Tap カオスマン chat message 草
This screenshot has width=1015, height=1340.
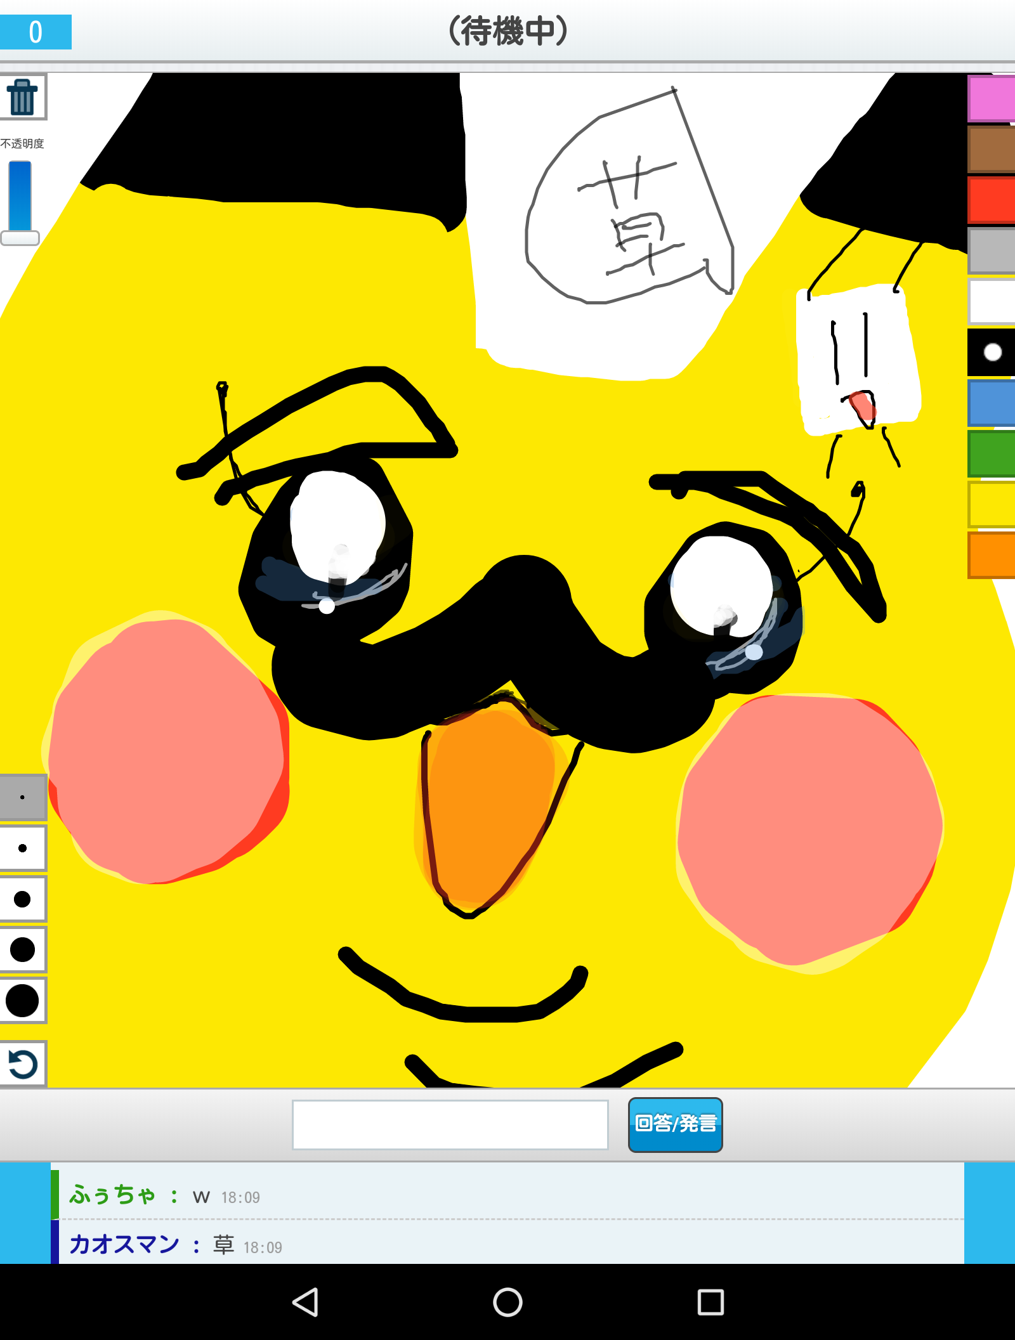click(x=507, y=1244)
